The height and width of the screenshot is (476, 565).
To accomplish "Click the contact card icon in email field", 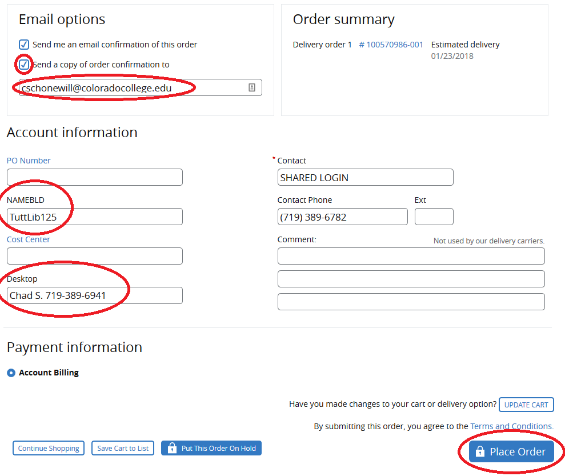I will coord(252,87).
